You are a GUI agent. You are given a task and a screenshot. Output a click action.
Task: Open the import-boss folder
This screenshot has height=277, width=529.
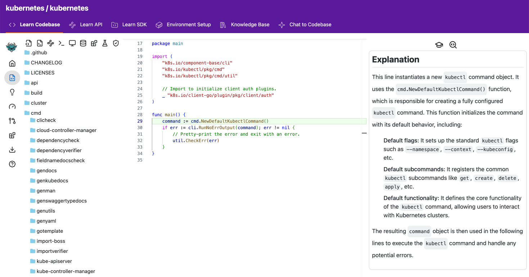(48, 241)
